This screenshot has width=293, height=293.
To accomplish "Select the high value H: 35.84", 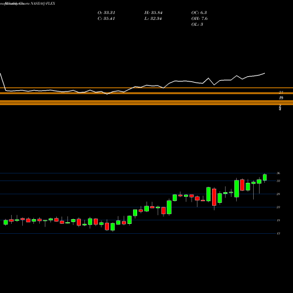I will click(x=154, y=13).
